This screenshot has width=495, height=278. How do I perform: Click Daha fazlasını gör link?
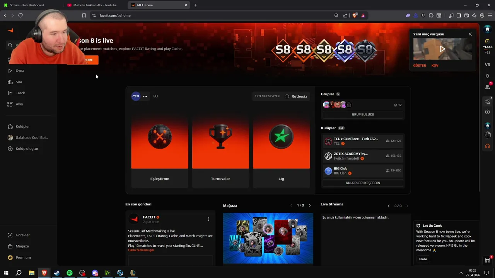click(x=141, y=250)
